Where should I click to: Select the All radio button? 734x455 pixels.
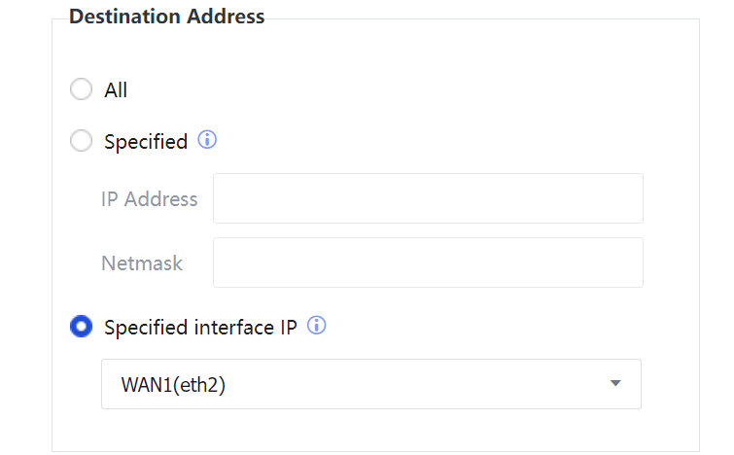coord(82,89)
